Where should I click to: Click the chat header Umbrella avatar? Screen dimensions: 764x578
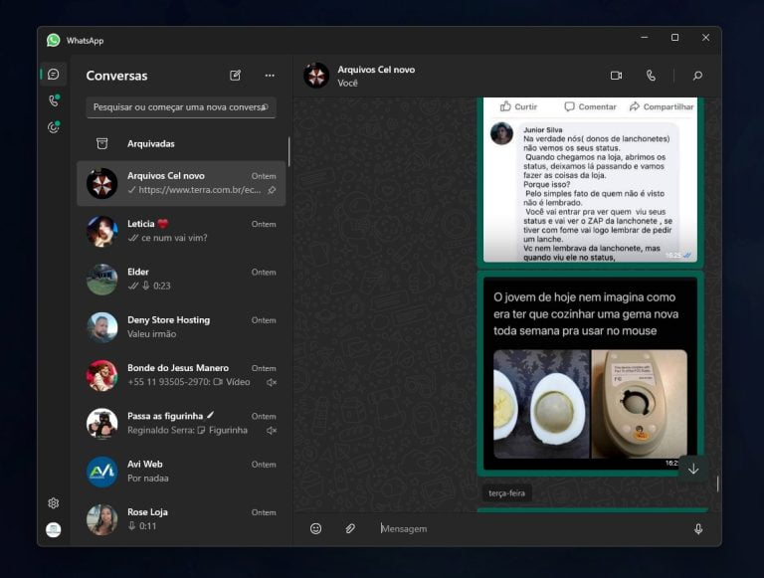316,76
